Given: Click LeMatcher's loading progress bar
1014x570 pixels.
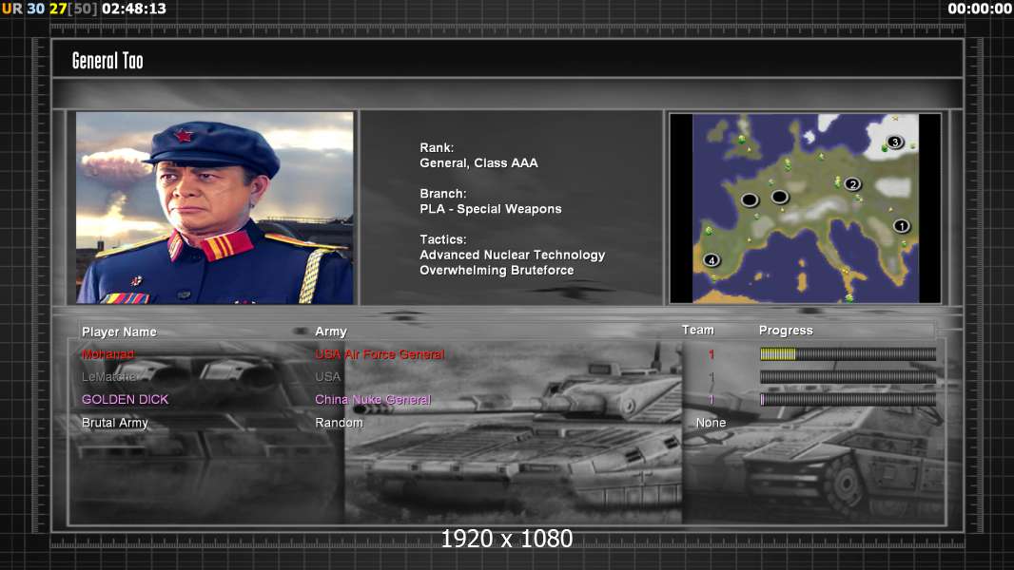Looking at the screenshot, I should pos(848,377).
